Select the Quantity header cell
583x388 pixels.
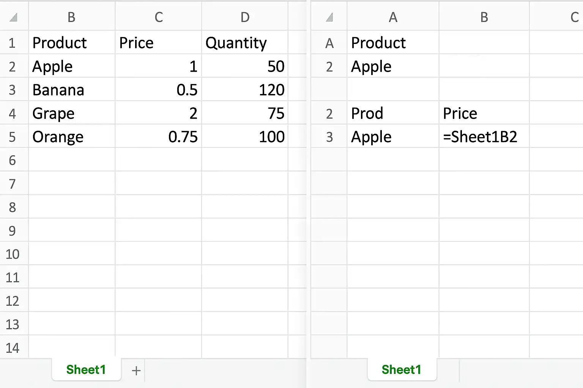[x=245, y=43]
